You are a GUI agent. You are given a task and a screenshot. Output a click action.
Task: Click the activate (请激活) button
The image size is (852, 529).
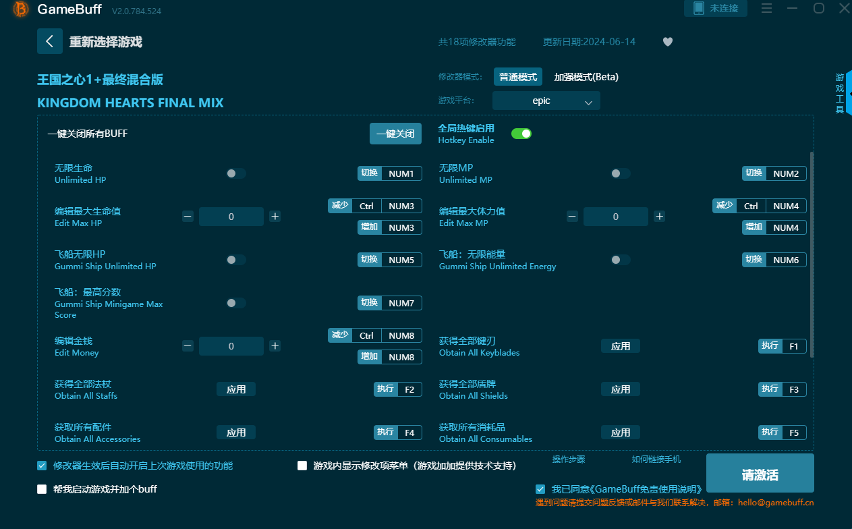(760, 474)
